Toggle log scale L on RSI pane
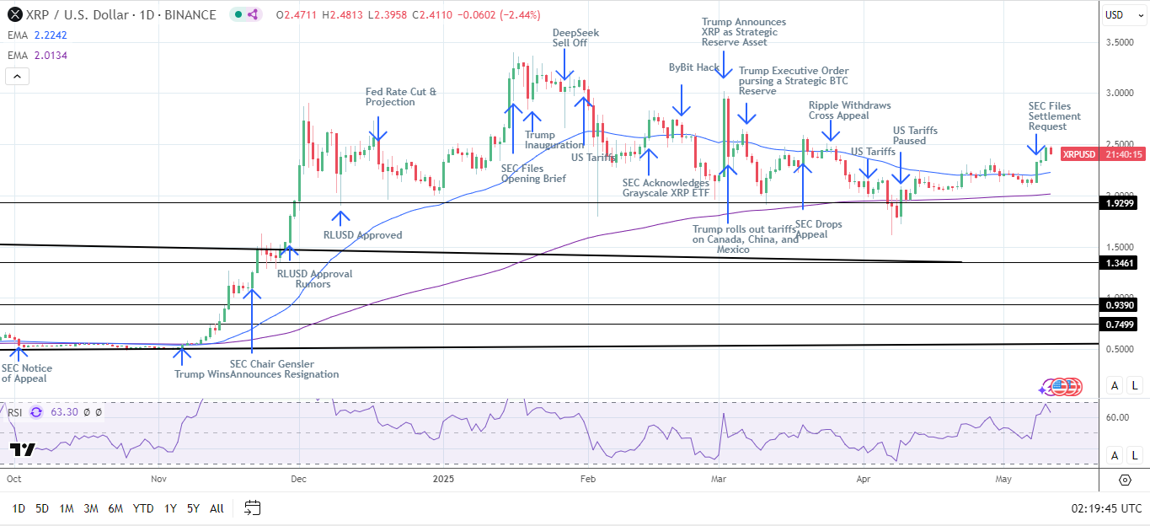 tap(1135, 455)
